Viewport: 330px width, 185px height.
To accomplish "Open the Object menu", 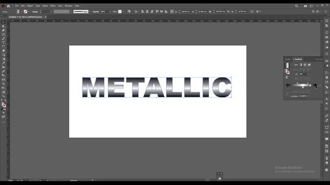I will pyautogui.click(x=30, y=6).
